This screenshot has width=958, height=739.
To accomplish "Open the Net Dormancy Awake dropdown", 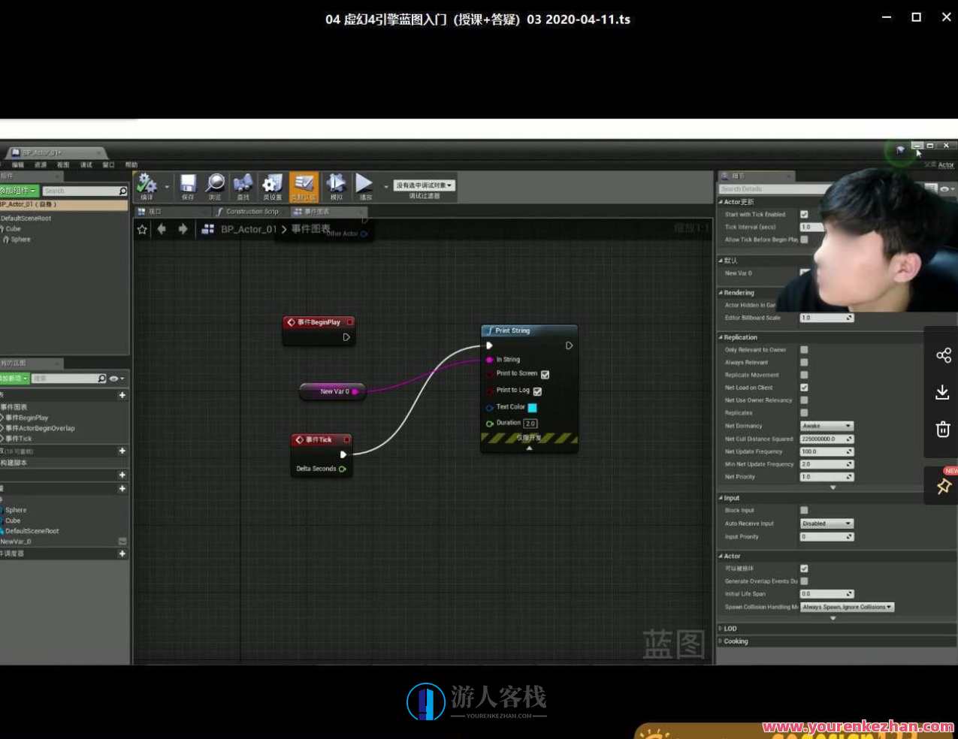I will click(827, 426).
